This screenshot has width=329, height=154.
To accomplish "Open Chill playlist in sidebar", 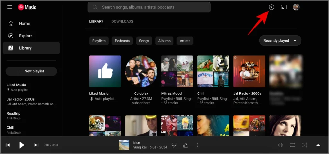I will pyautogui.click(x=31, y=130).
